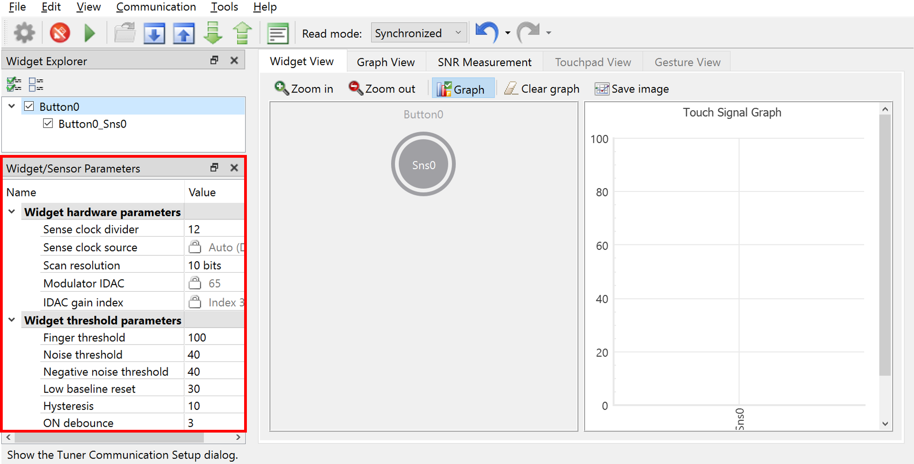Open the Edit menu
This screenshot has height=464, width=914.
(x=51, y=7)
